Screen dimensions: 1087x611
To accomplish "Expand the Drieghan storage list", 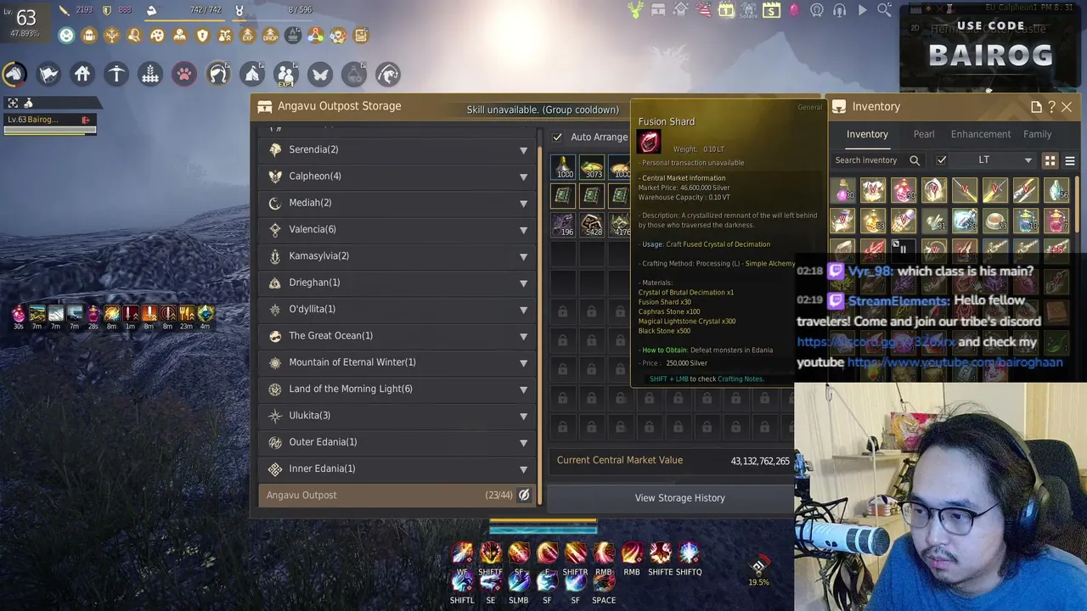I will [x=523, y=283].
